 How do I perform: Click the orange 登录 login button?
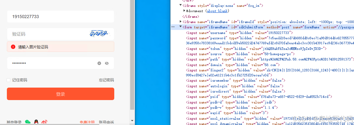61,94
